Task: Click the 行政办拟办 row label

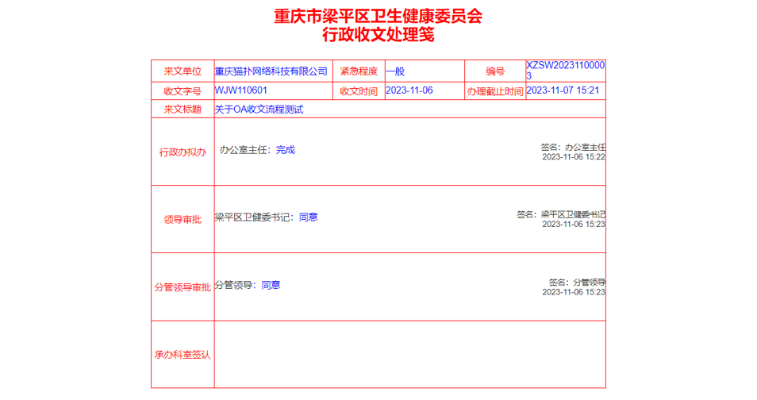Action: tap(183, 152)
